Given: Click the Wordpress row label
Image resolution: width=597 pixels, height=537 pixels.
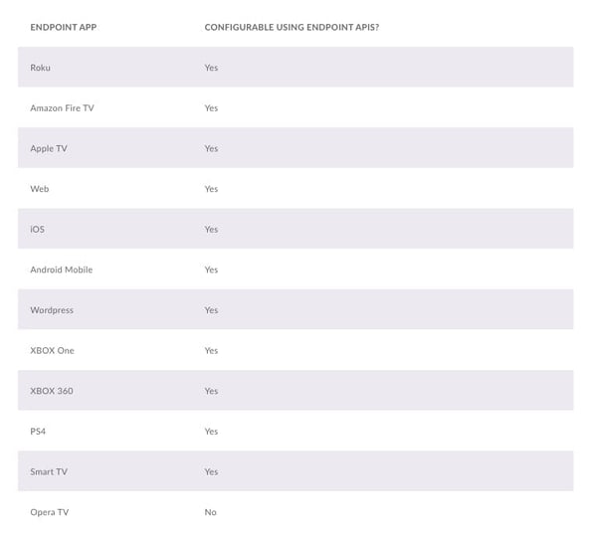Looking at the screenshot, I should [x=52, y=310].
